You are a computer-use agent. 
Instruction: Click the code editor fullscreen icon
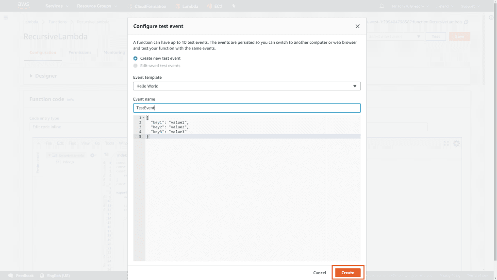(x=446, y=143)
